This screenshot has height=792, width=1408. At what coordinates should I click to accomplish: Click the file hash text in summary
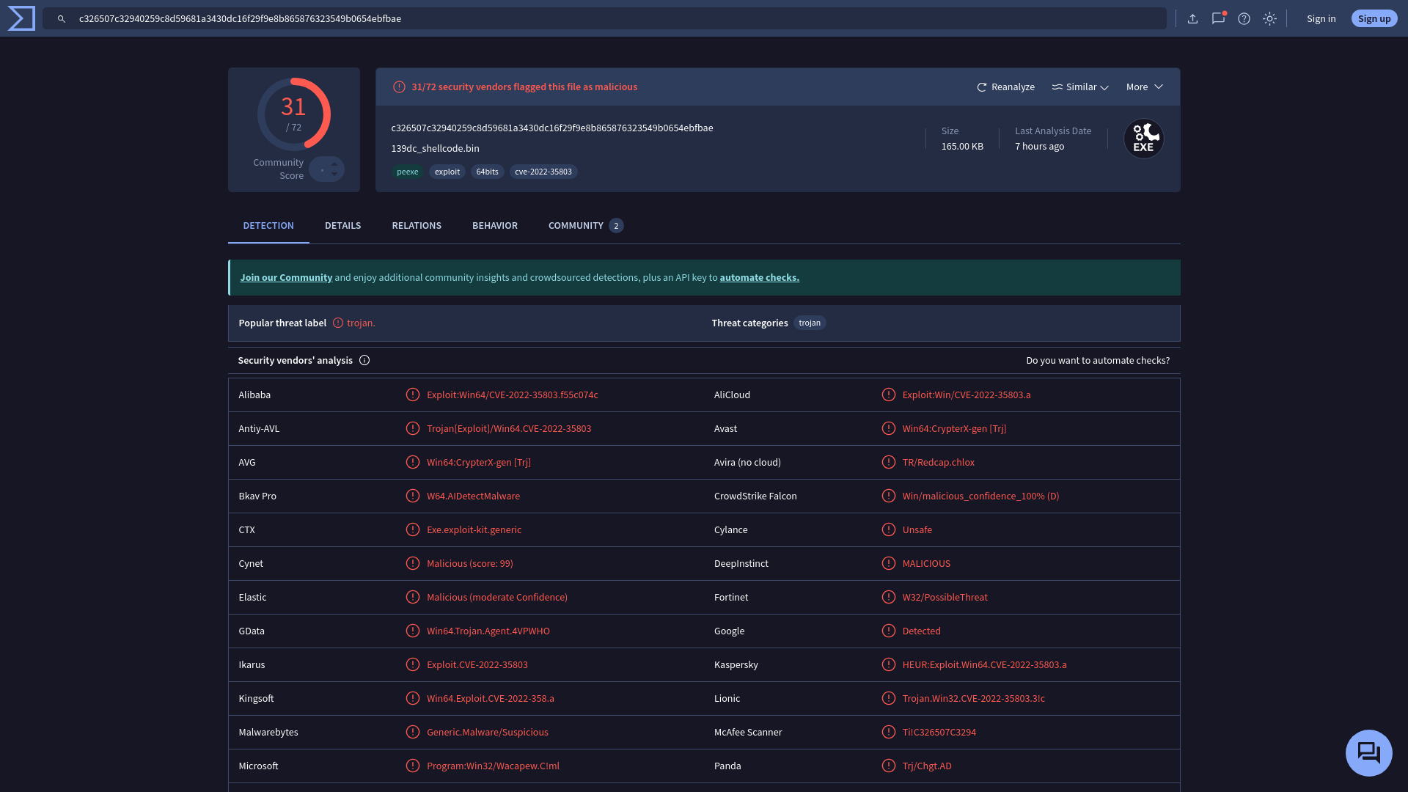coord(552,128)
